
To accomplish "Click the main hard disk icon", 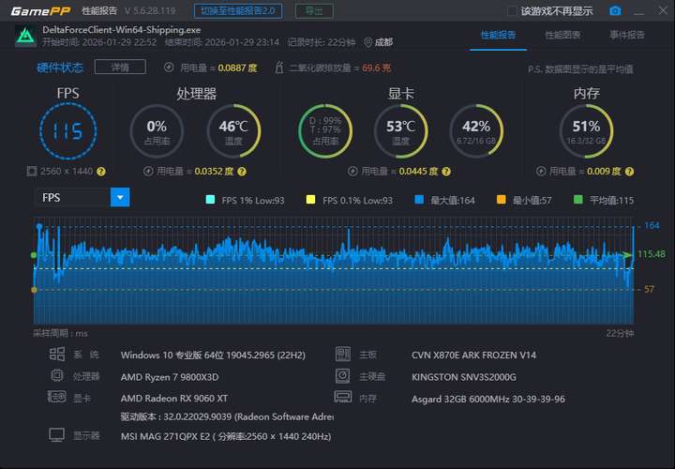I will (343, 375).
